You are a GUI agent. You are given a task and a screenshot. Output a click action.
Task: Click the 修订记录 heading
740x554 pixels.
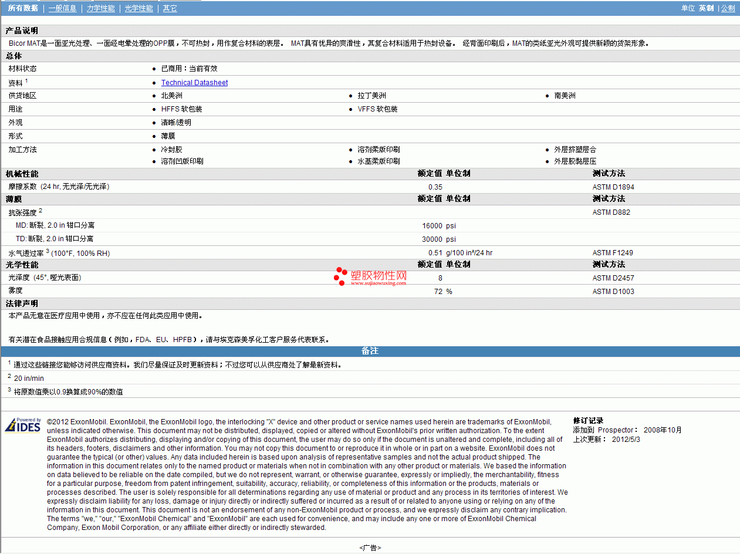click(588, 421)
